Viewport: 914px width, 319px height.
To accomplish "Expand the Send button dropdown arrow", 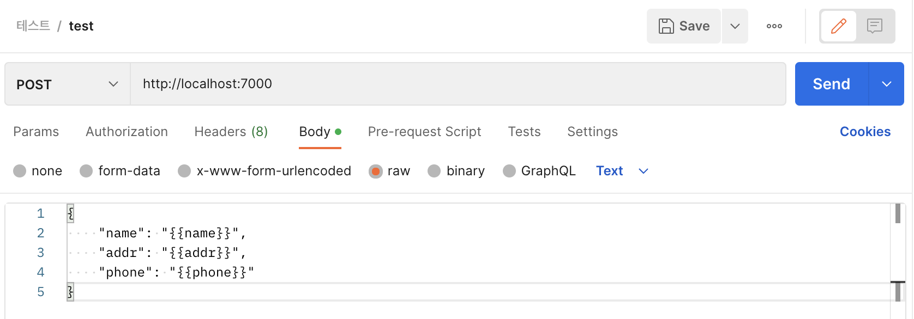I will 886,84.
